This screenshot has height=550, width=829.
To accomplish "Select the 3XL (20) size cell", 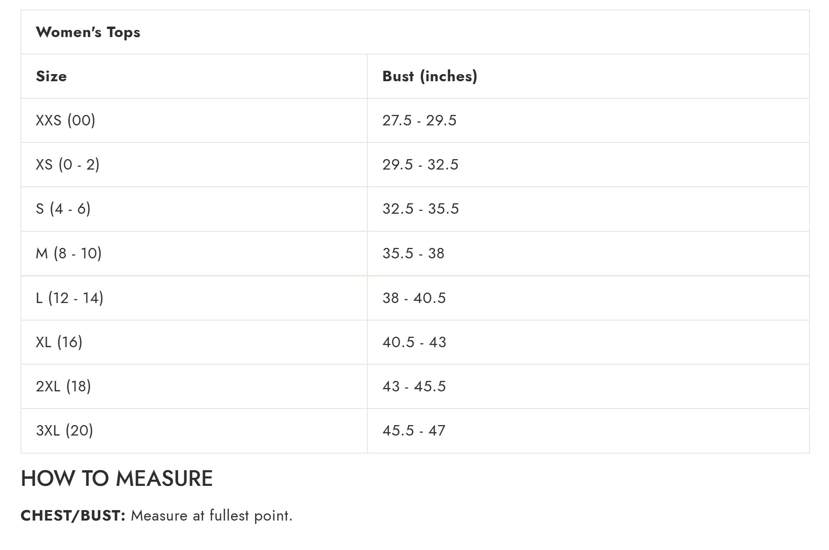I will point(65,430).
